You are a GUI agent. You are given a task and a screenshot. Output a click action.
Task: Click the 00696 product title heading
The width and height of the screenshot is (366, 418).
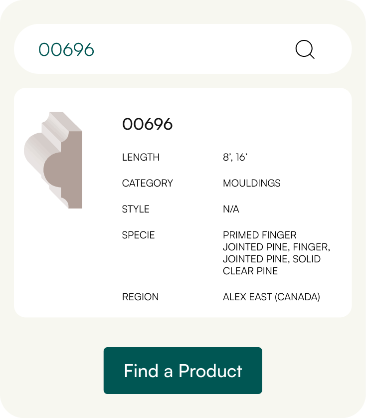click(x=147, y=124)
